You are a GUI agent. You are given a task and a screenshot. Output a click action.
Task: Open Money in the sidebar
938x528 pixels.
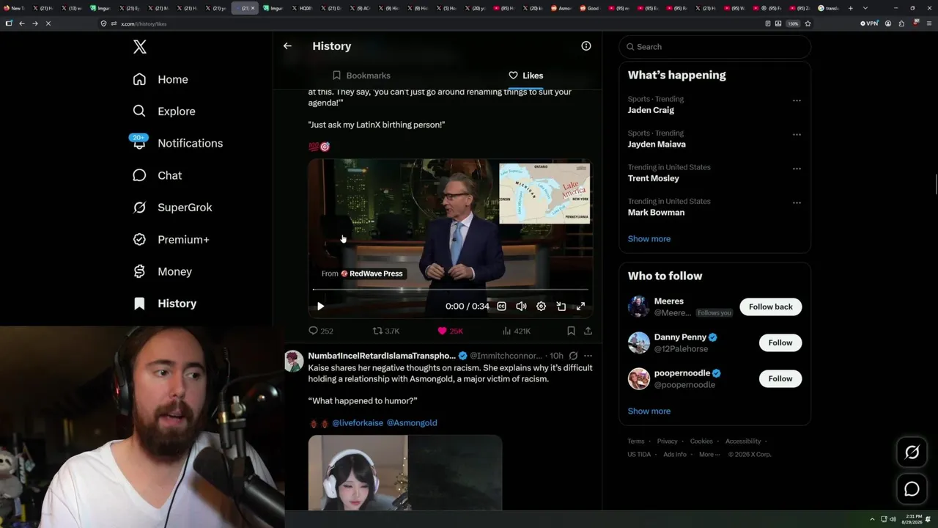tap(162, 271)
